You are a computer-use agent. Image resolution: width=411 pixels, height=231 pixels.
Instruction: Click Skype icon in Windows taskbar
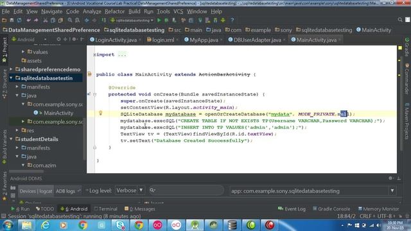pyautogui.click(x=120, y=225)
